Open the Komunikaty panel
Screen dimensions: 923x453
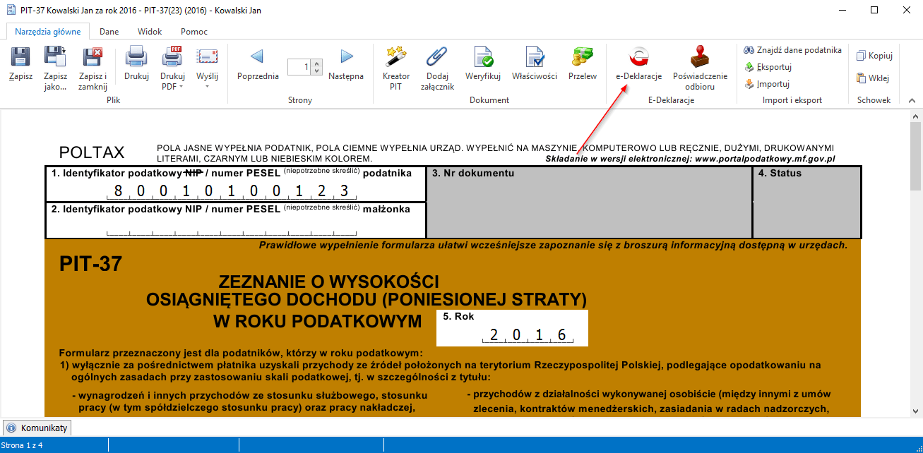37,428
